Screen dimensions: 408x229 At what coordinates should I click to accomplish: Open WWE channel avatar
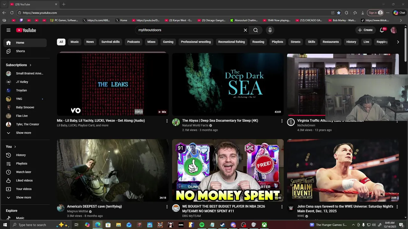[291, 208]
